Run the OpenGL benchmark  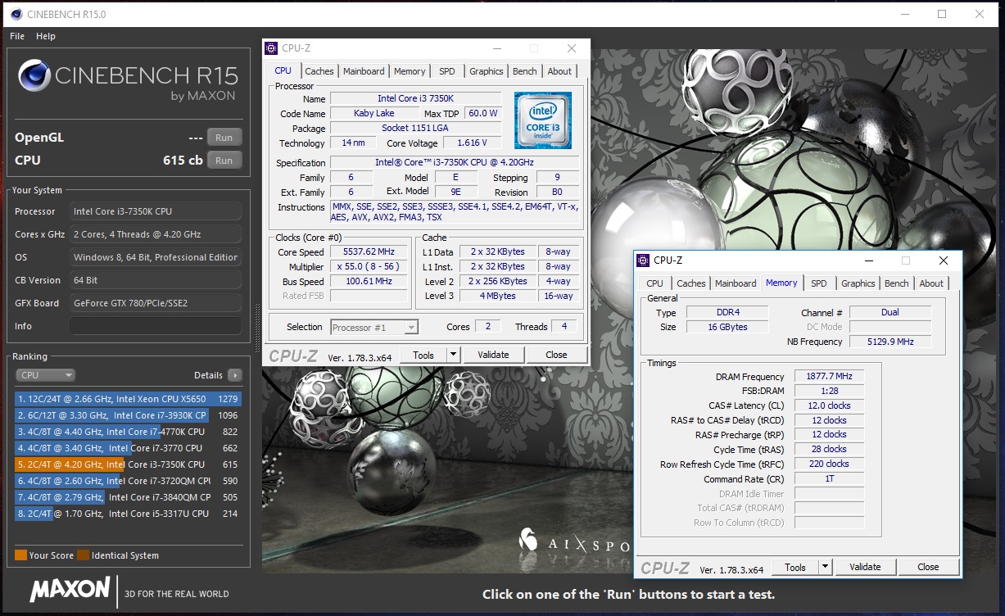[x=224, y=138]
